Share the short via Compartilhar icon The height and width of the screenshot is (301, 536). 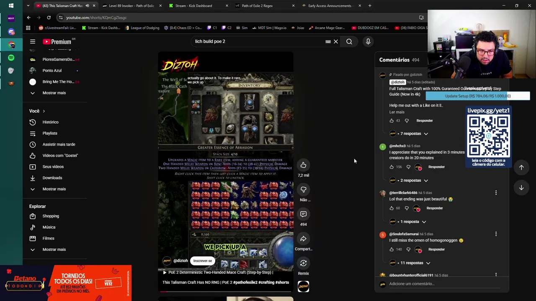tap(304, 239)
